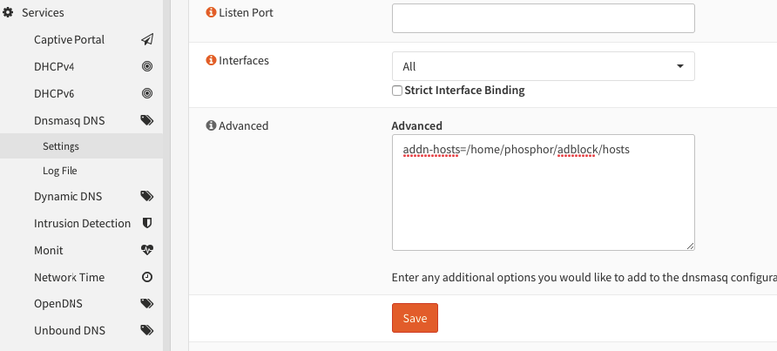Open the Interfaces dropdown showing All
The width and height of the screenshot is (777, 351).
[x=543, y=66]
